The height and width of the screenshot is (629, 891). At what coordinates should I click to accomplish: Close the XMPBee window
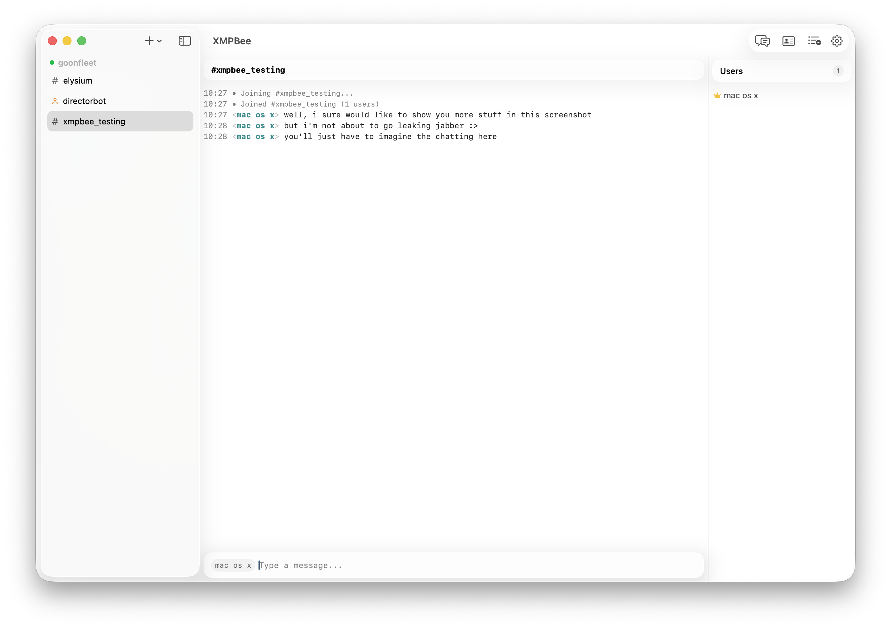[52, 41]
